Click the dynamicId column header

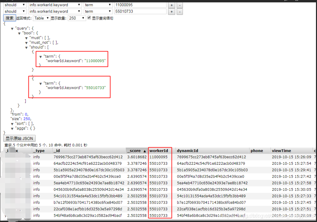pyautogui.click(x=212, y=150)
